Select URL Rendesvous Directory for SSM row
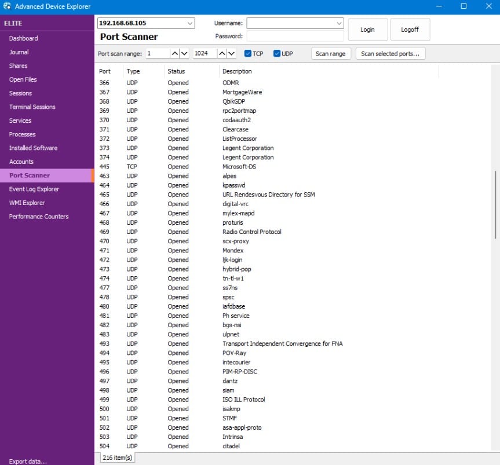This screenshot has width=500, height=465. [x=267, y=195]
